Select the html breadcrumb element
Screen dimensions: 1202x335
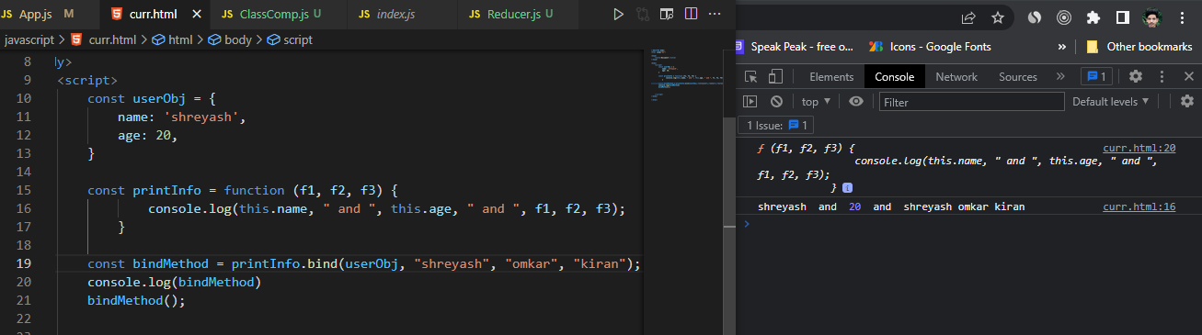[172, 39]
